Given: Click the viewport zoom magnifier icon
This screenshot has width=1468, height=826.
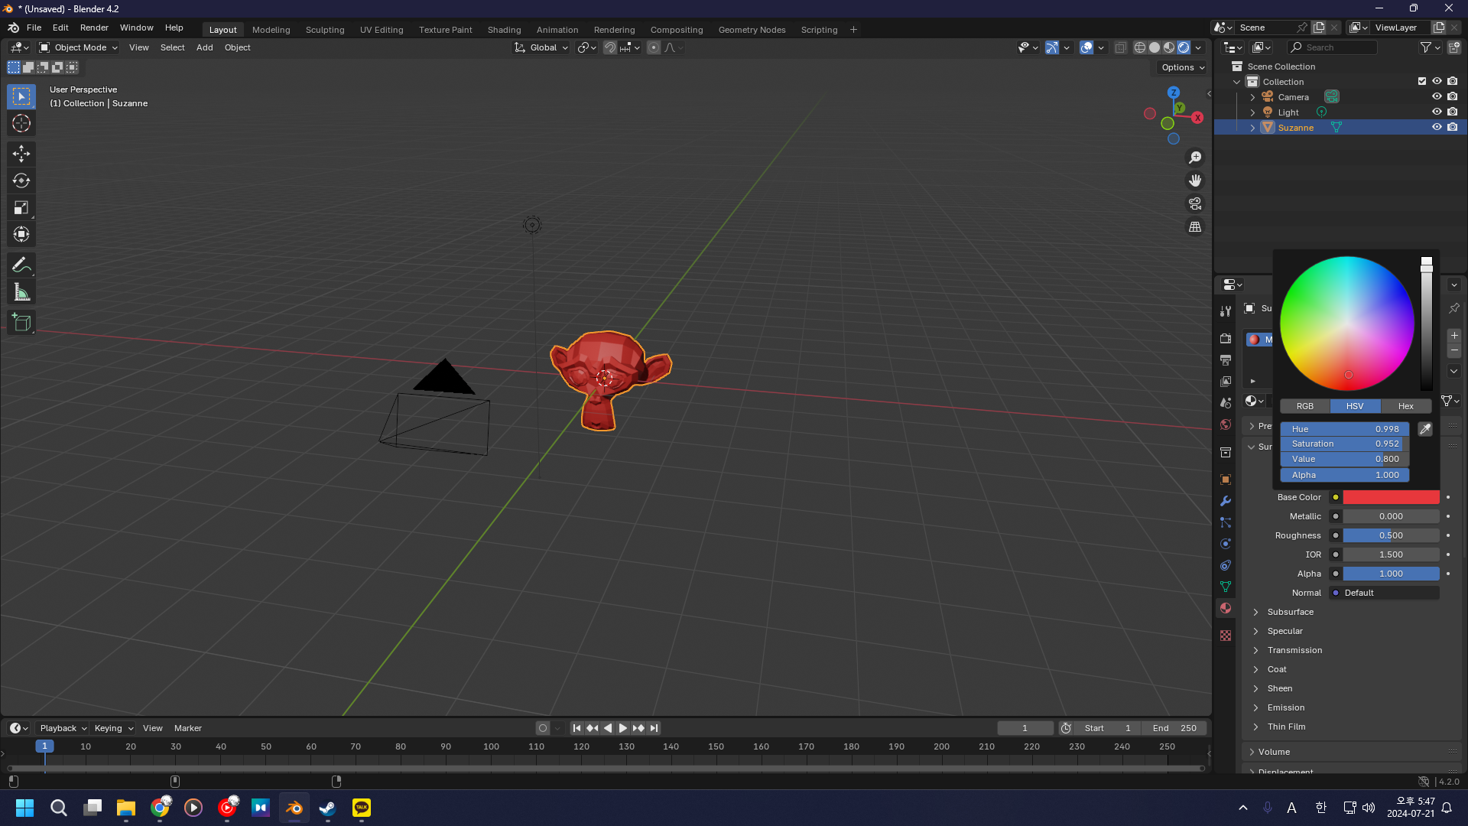Looking at the screenshot, I should click(1195, 158).
